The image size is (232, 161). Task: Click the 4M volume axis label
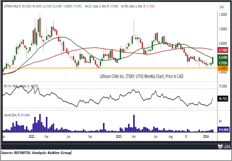click(220, 122)
